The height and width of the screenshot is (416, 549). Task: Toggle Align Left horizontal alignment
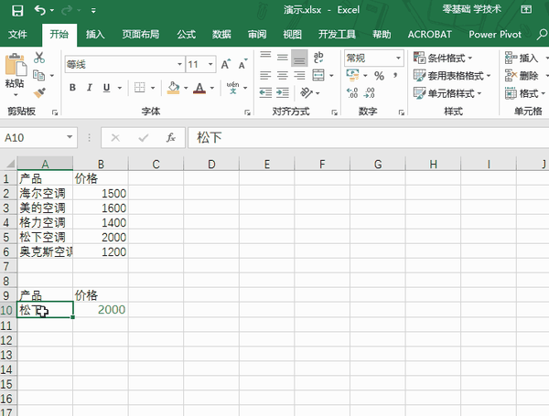tap(265, 75)
